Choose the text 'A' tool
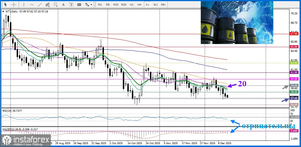Viewport: 301px width, 147px height. (x=63, y=5)
